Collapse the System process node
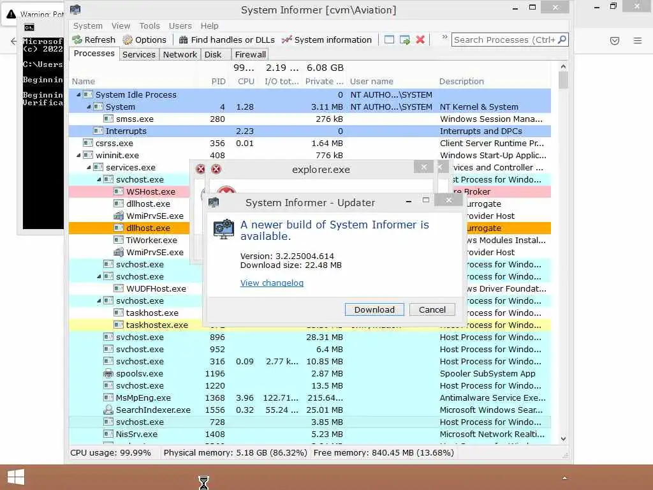653x490 pixels. point(89,107)
